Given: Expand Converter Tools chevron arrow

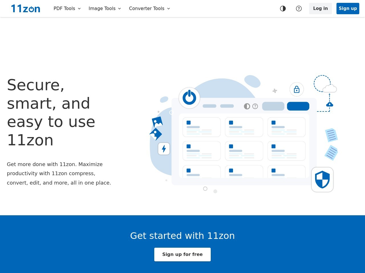Looking at the screenshot, I should pos(169,9).
